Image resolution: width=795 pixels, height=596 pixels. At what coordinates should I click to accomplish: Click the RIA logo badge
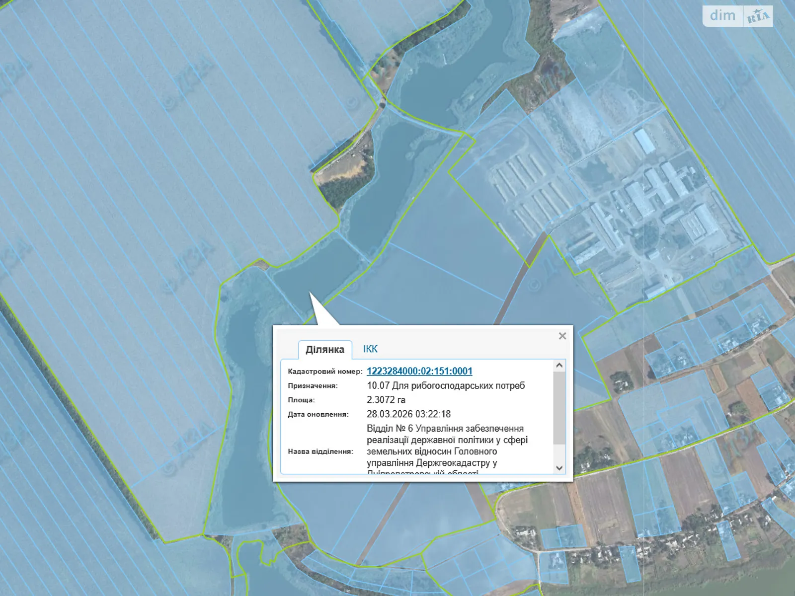(x=758, y=17)
